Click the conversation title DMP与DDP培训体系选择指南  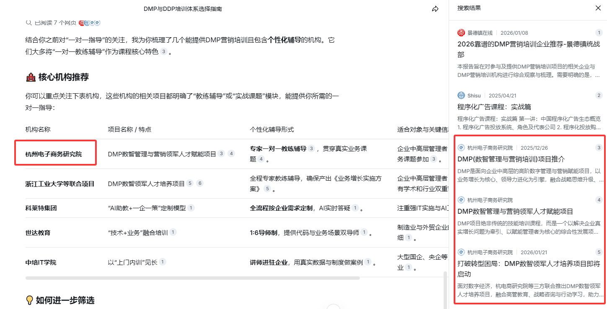tap(183, 9)
